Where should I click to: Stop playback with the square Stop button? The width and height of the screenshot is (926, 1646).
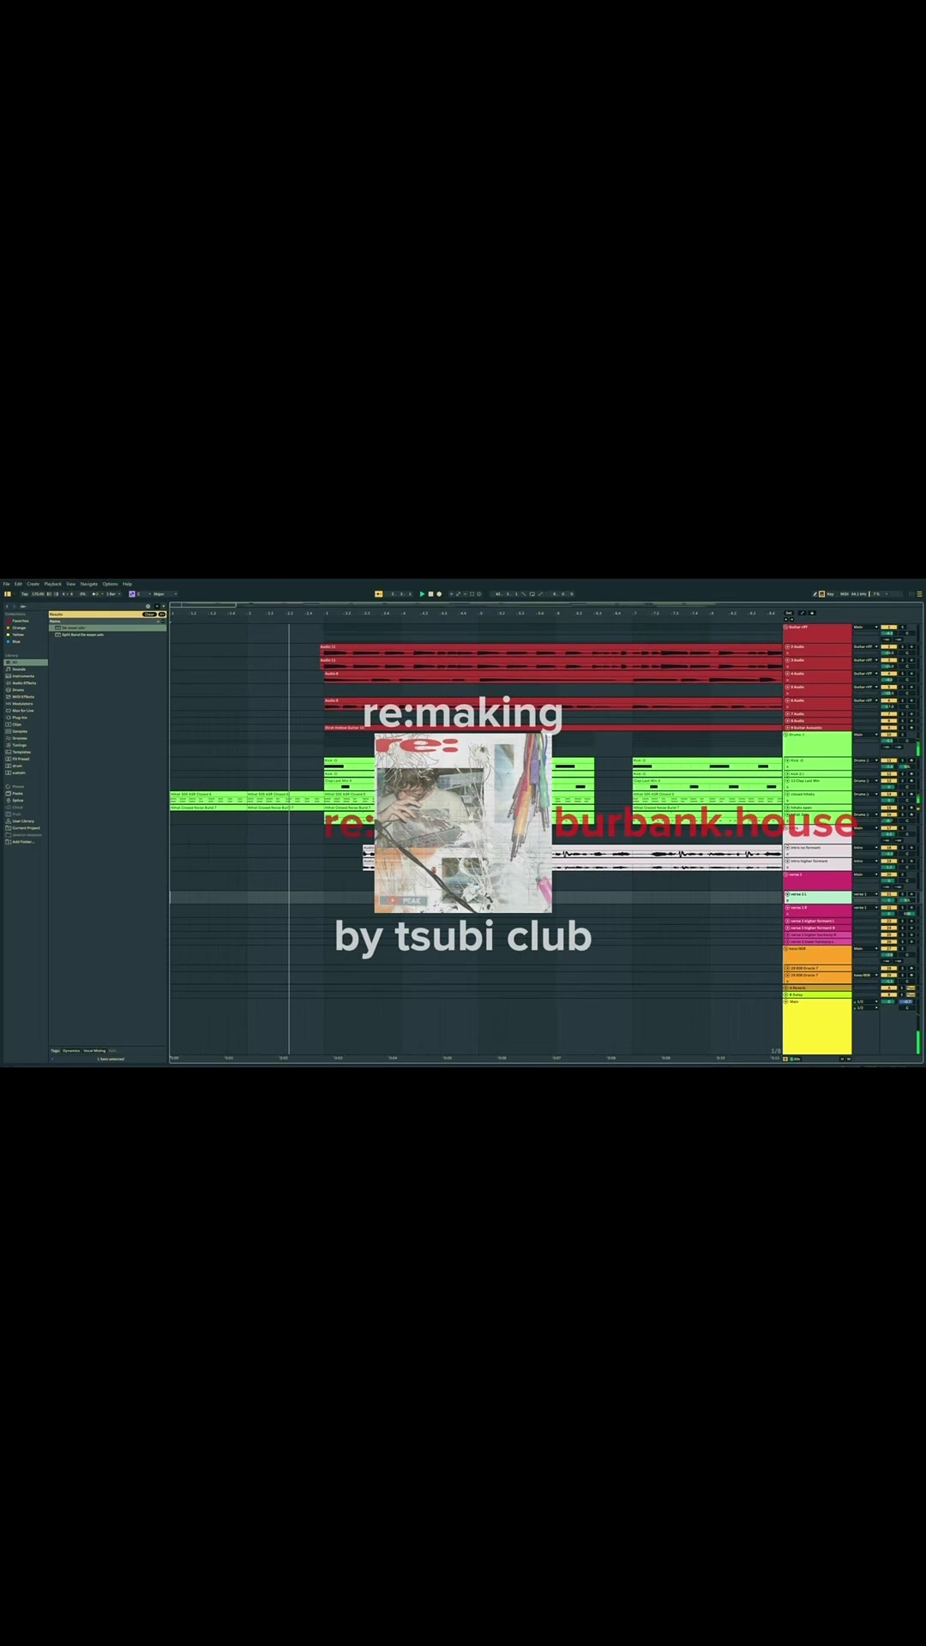(x=430, y=593)
